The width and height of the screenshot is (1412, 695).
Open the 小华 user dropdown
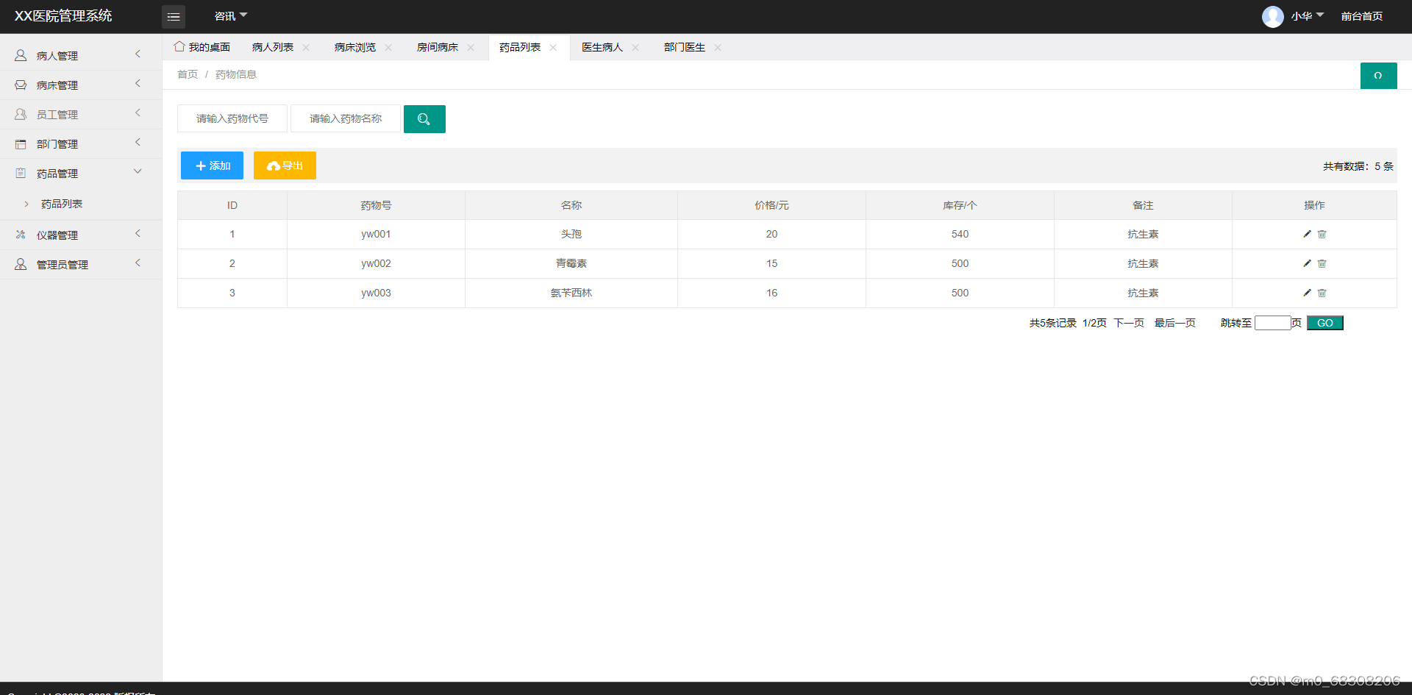pyautogui.click(x=1307, y=16)
